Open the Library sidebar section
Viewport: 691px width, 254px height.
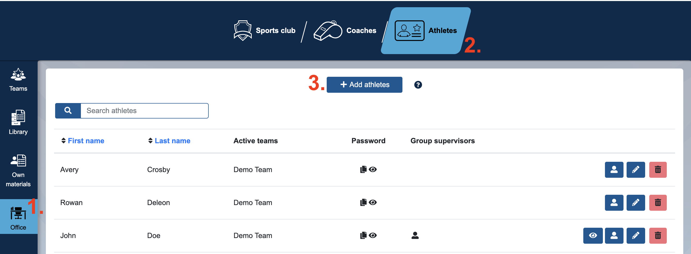(x=18, y=122)
